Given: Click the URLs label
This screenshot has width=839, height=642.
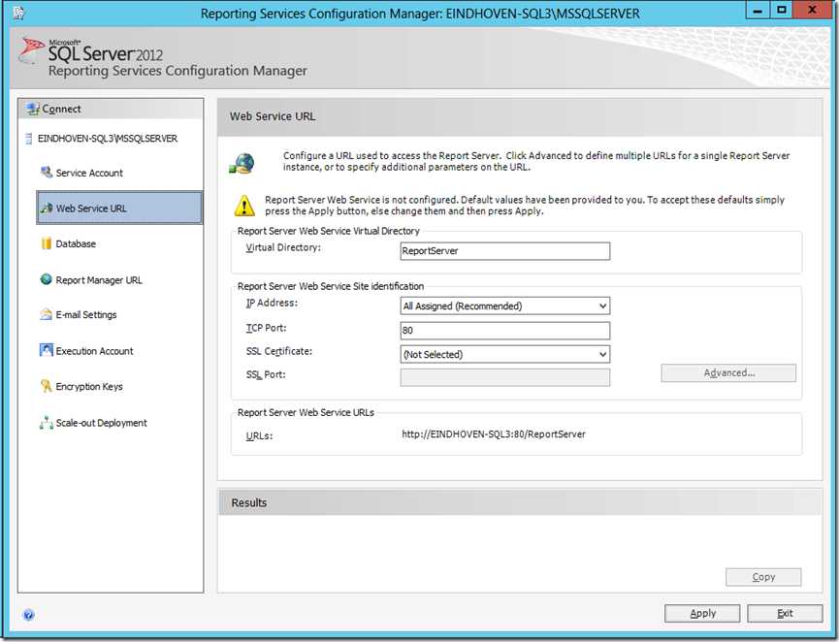Looking at the screenshot, I should pyautogui.click(x=259, y=436).
